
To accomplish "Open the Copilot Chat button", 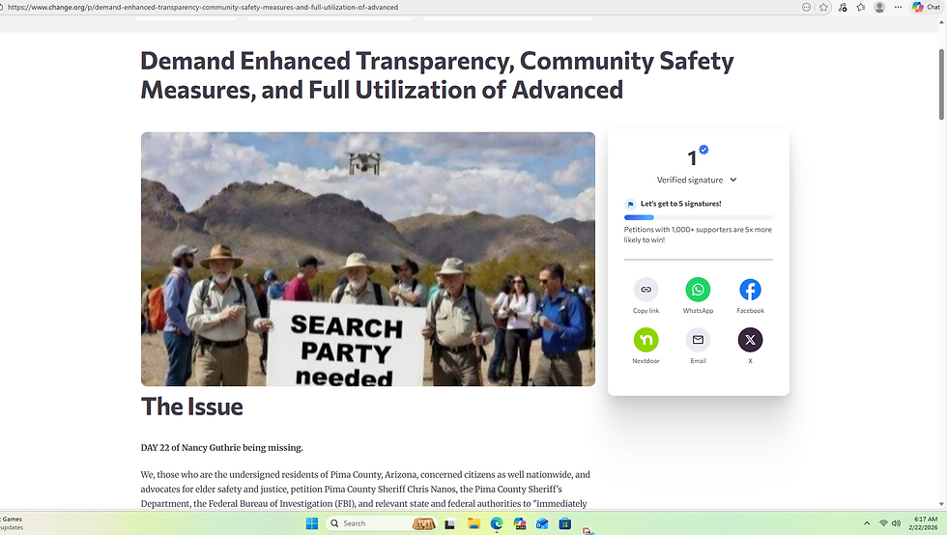I will point(926,8).
